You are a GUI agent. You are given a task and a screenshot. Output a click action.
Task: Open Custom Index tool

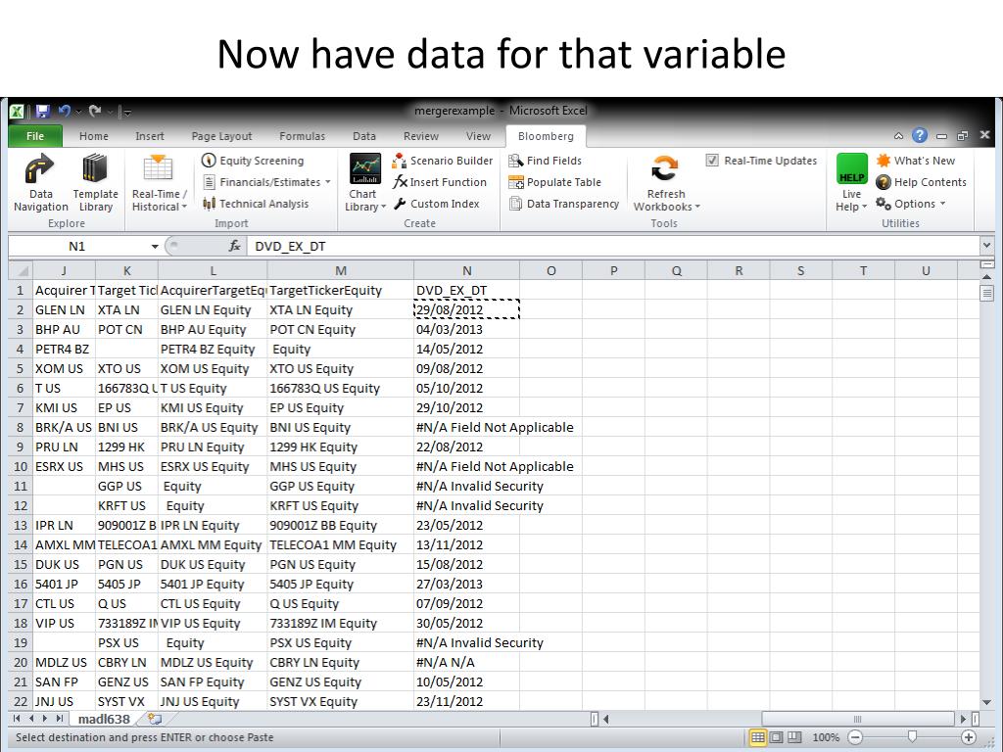pos(436,204)
